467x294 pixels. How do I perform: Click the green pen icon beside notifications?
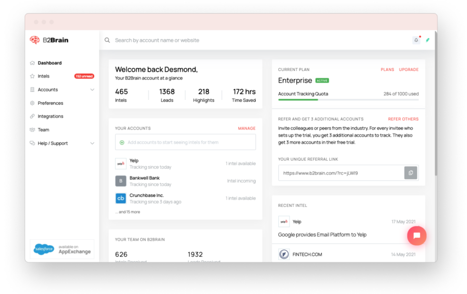click(428, 40)
